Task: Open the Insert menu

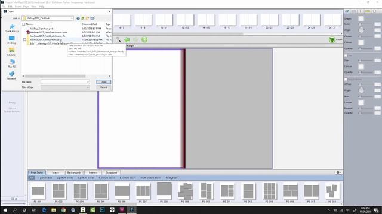Action: 18,7
